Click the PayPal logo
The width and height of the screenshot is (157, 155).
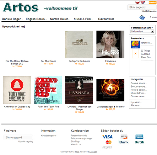pos(107,147)
